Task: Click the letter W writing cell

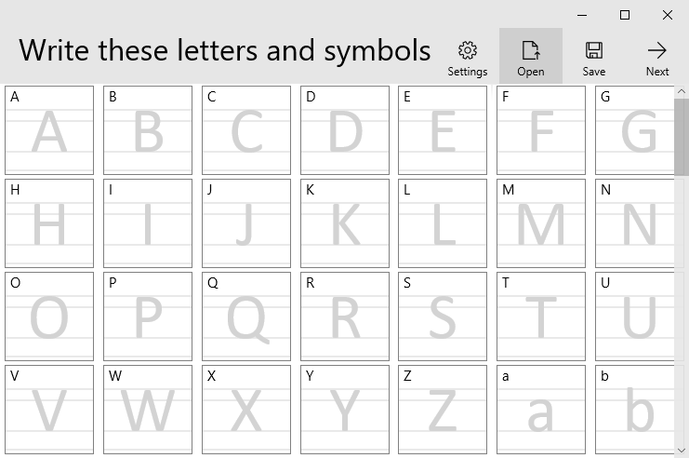Action: [x=148, y=410]
